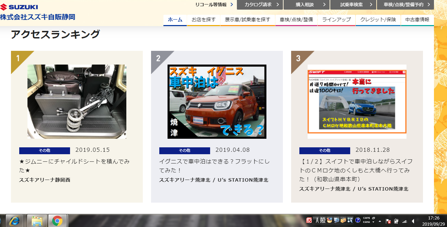This screenshot has height=227, width=447.
Task: Open the orange Ignis 車中泊 thumbnail
Action: point(217,102)
